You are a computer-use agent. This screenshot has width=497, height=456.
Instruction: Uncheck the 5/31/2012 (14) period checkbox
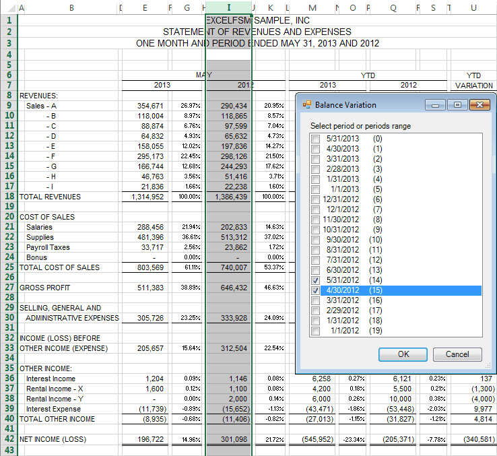(315, 280)
